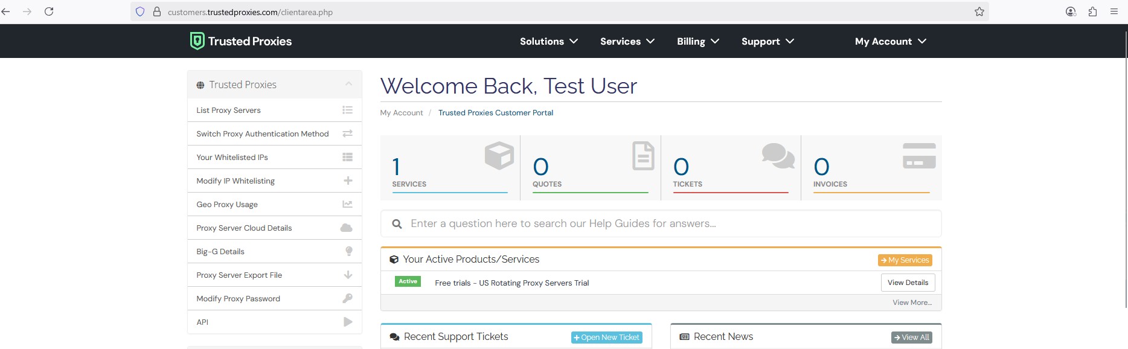Open the browser account icon
The height and width of the screenshot is (349, 1128).
tap(1071, 11)
